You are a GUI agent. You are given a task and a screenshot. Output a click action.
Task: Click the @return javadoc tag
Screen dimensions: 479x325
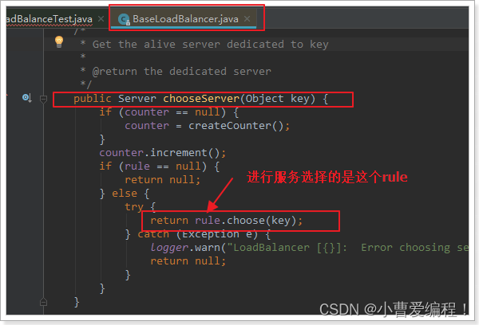click(x=115, y=72)
